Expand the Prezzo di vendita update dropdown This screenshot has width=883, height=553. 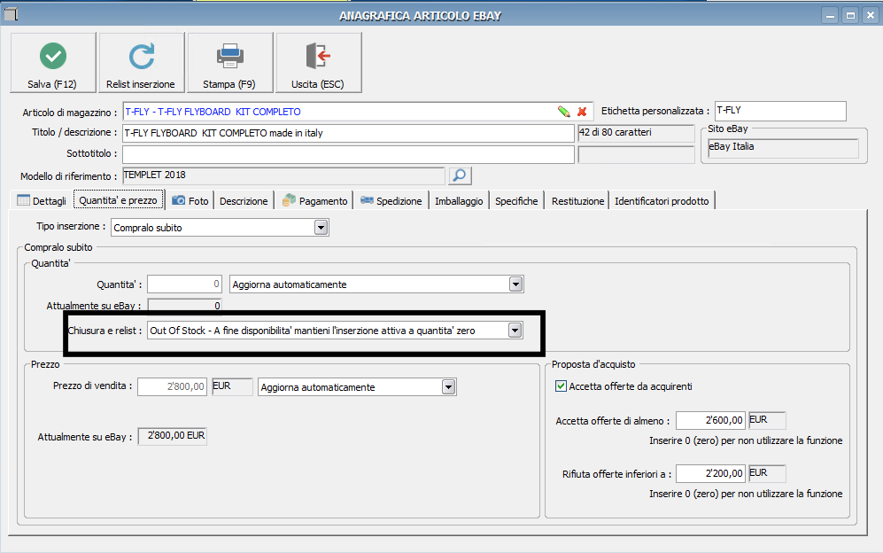pyautogui.click(x=448, y=386)
